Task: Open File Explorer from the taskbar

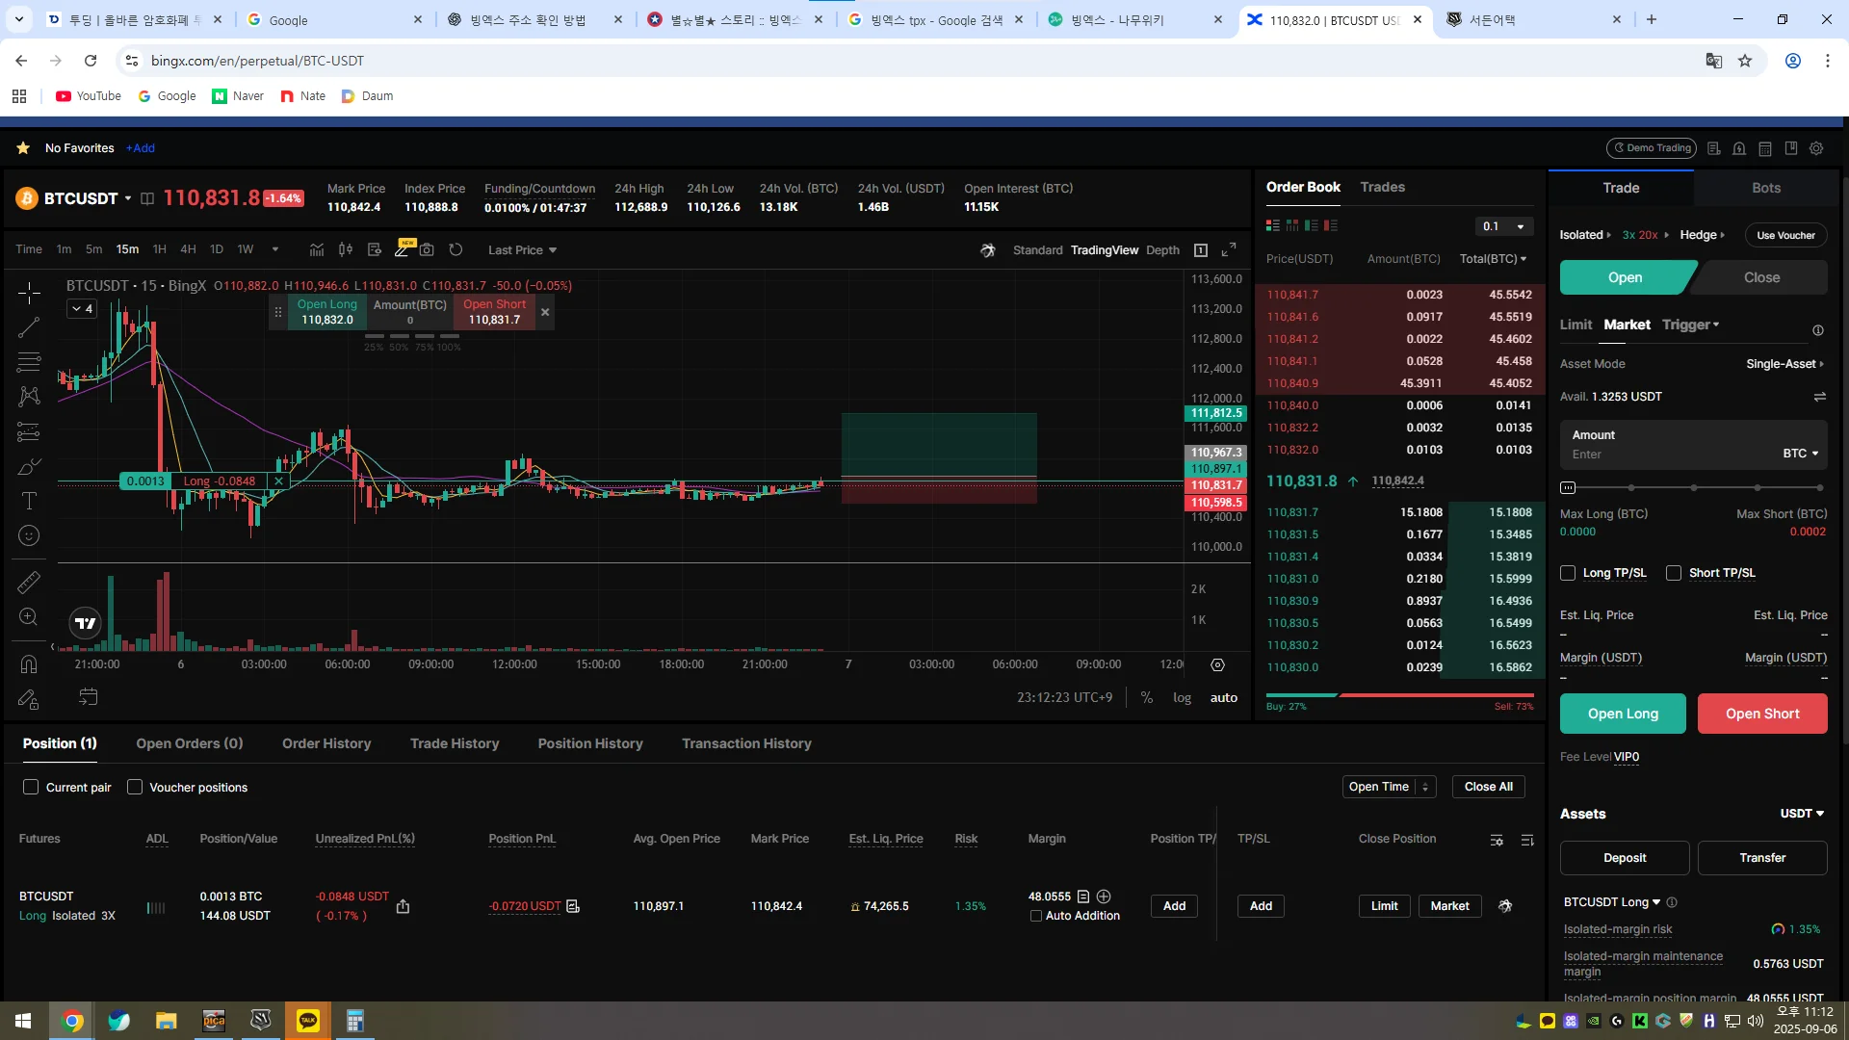Action: (x=166, y=1021)
